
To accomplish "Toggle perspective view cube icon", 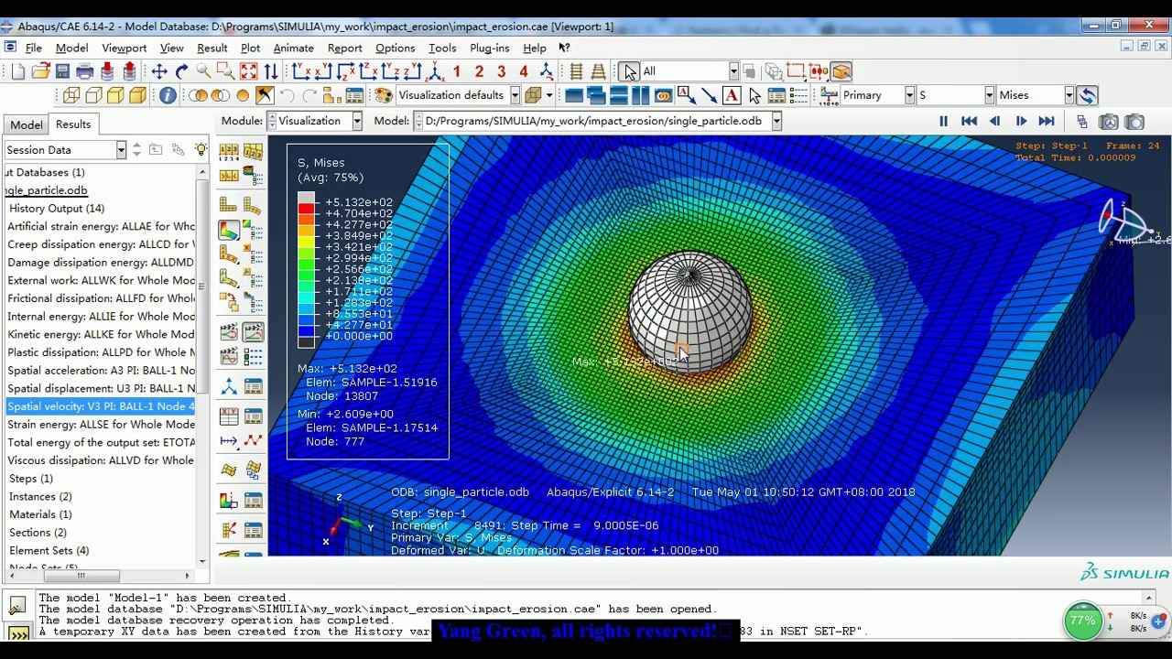I will pos(534,95).
